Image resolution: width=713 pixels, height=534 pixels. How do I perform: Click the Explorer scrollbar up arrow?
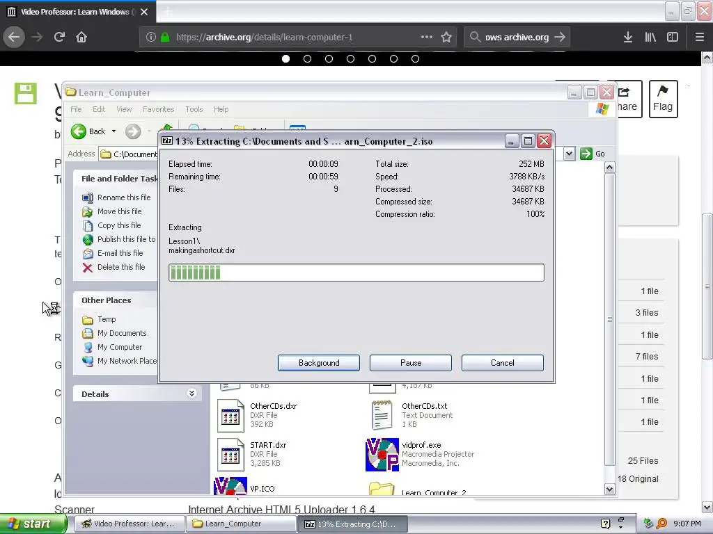(609, 168)
